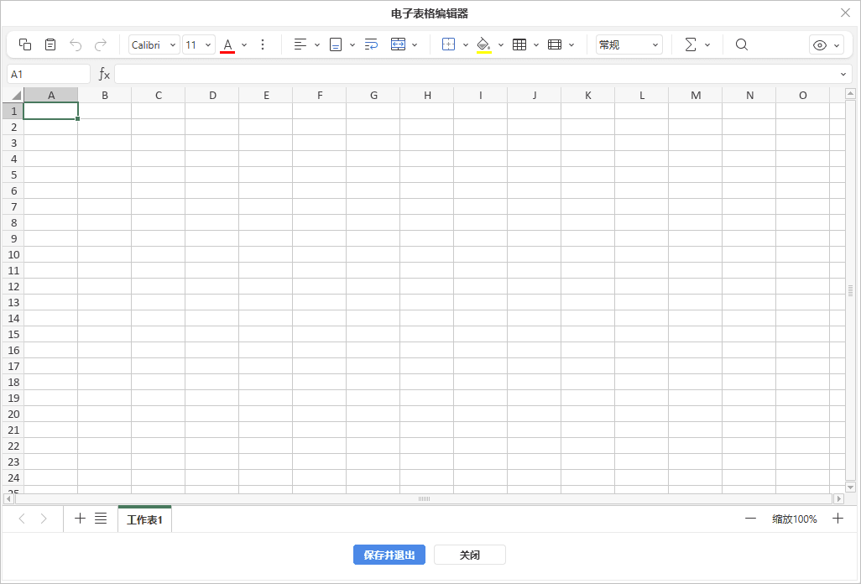
Task: Click the add new sheet plus icon
Action: [x=80, y=519]
